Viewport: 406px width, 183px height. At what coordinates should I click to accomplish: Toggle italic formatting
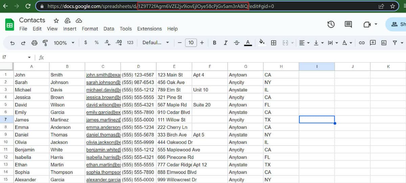point(226,43)
